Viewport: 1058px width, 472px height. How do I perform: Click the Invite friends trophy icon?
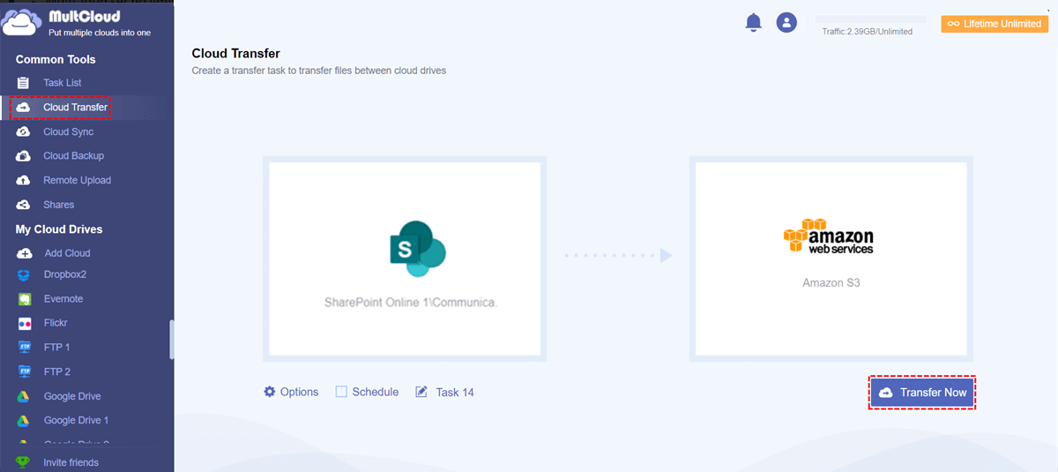coord(24,462)
